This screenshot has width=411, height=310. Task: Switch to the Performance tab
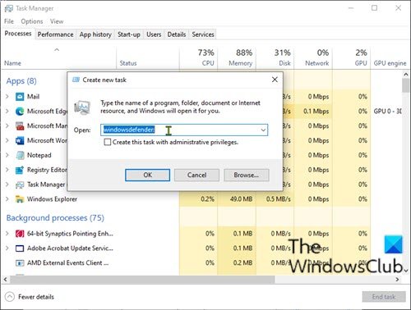[56, 34]
